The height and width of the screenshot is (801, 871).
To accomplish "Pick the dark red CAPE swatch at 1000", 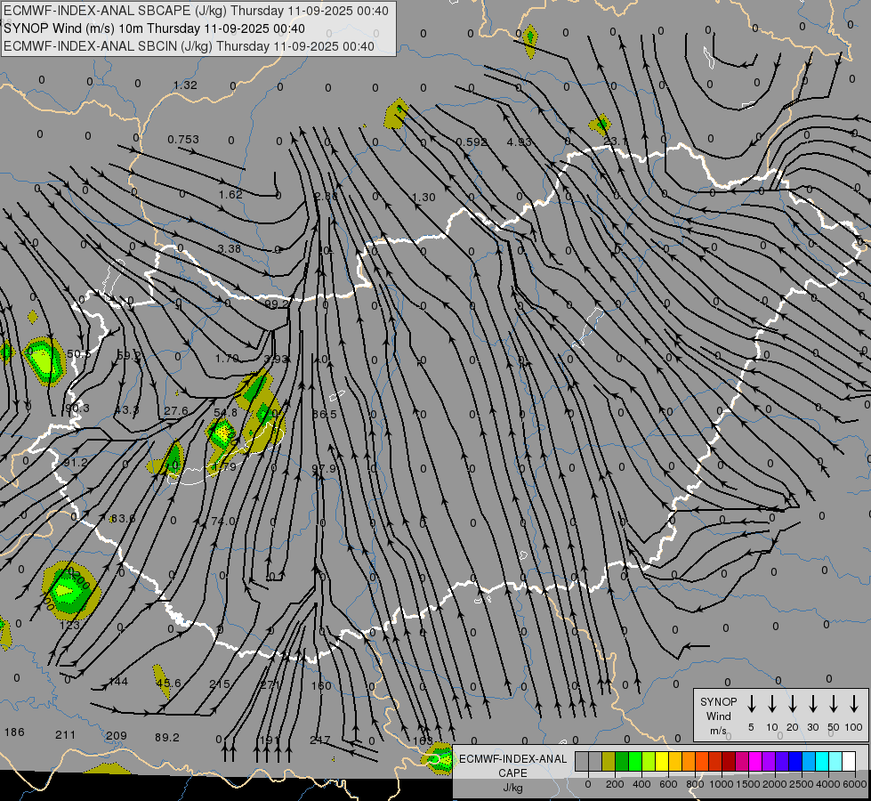I will tap(729, 762).
